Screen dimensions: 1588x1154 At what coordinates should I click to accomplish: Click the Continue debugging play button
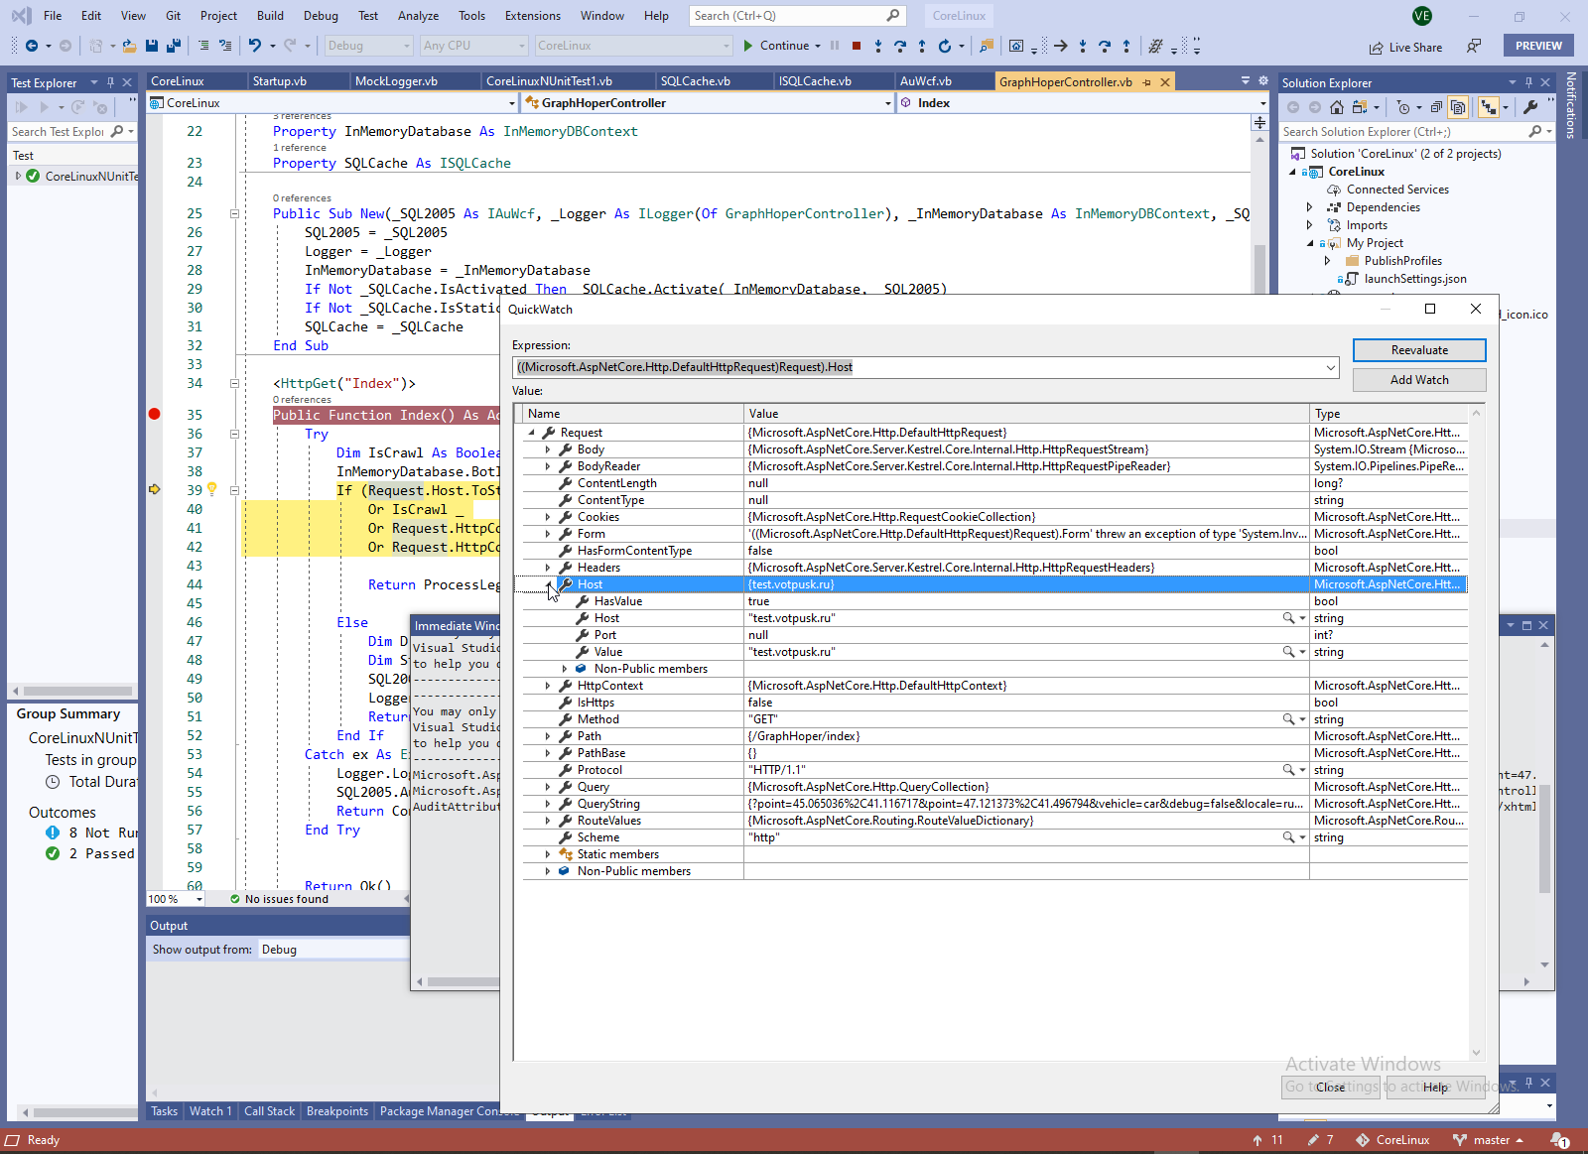click(x=748, y=46)
